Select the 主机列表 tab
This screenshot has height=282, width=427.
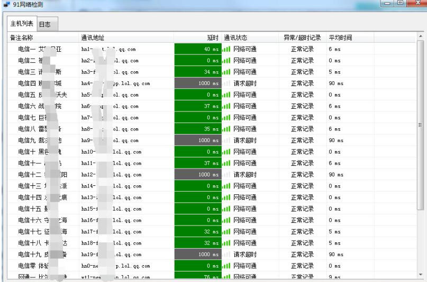22,24
